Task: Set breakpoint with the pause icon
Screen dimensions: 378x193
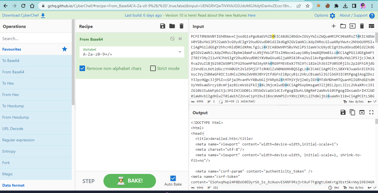Action: point(180,39)
